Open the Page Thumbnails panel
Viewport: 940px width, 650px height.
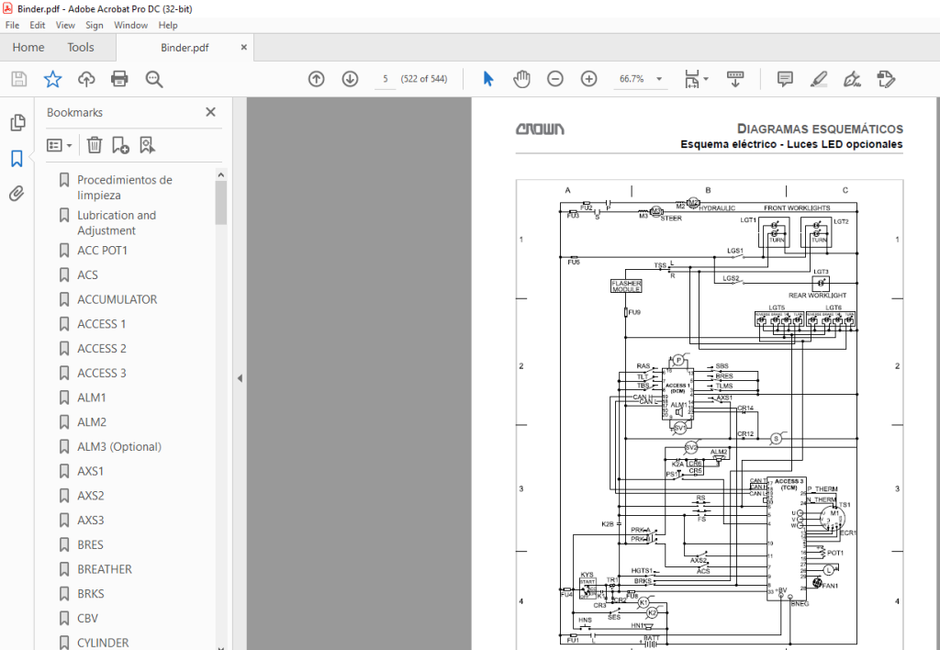17,122
